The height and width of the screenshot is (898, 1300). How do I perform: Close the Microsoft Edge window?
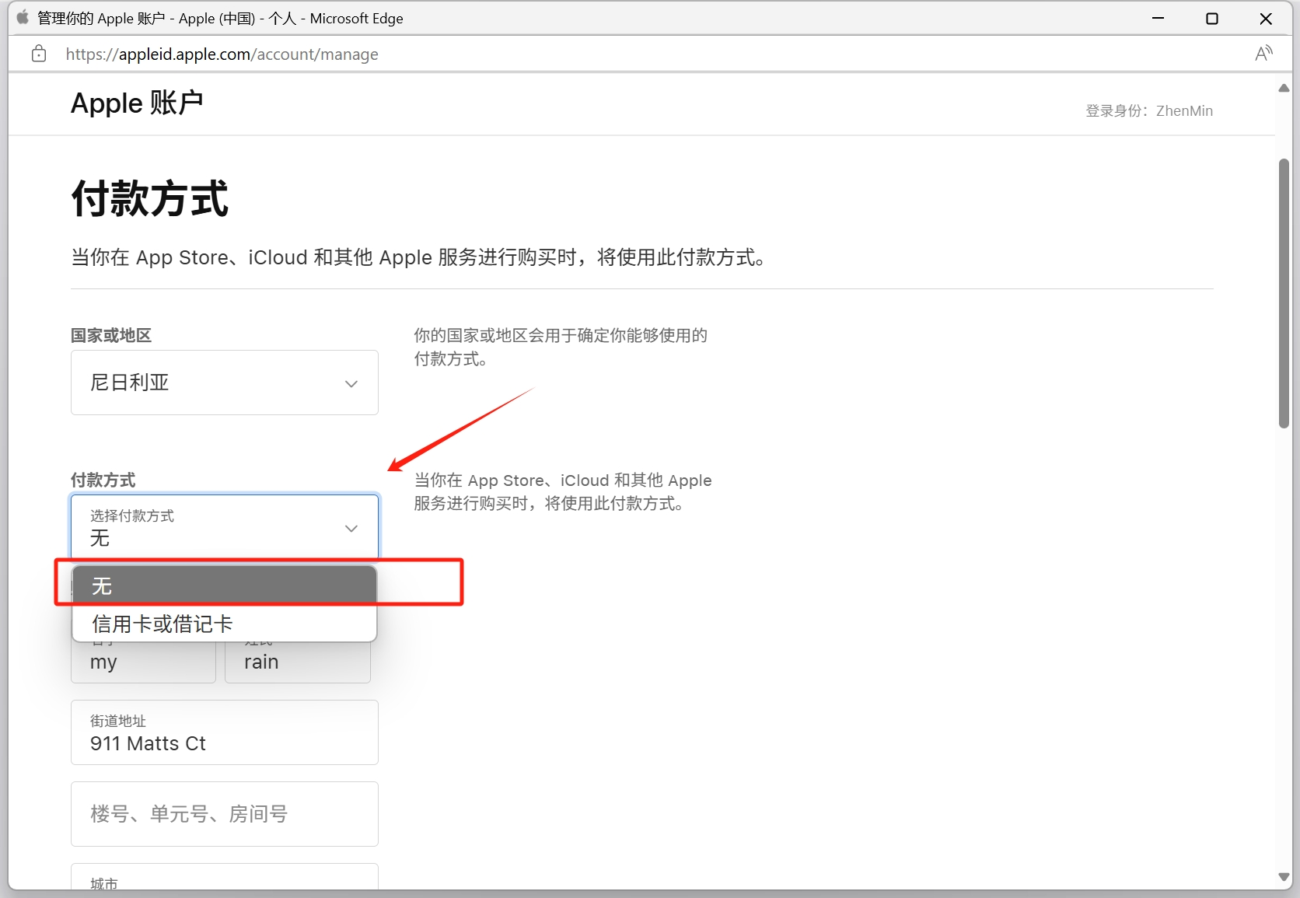pyautogui.click(x=1266, y=18)
